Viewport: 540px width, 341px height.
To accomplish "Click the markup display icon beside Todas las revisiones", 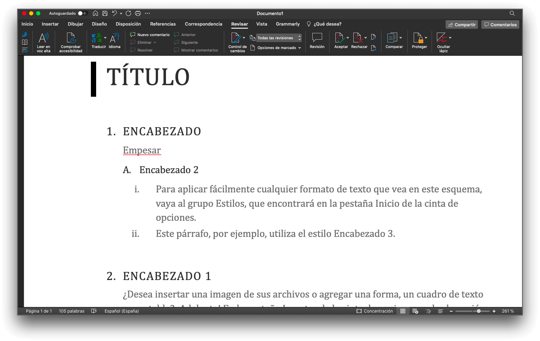I will [252, 38].
